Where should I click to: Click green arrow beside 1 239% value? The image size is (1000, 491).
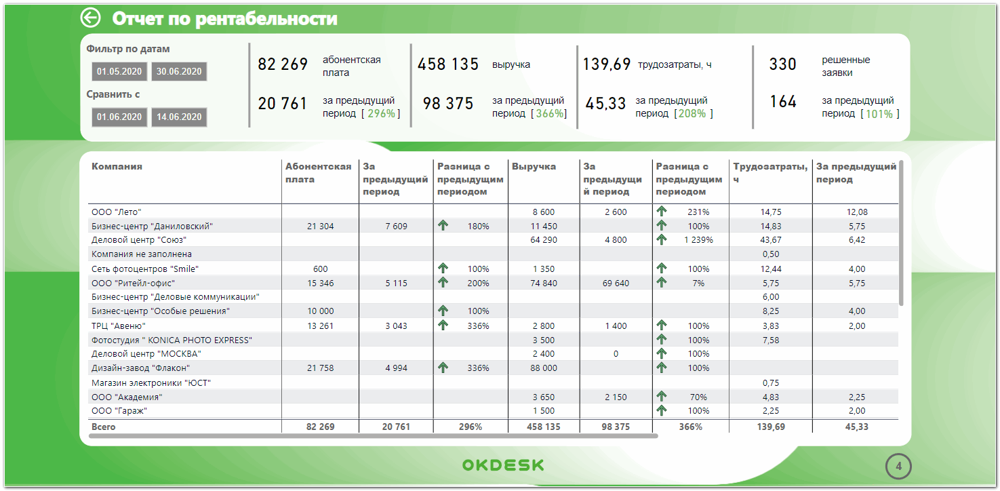[662, 239]
